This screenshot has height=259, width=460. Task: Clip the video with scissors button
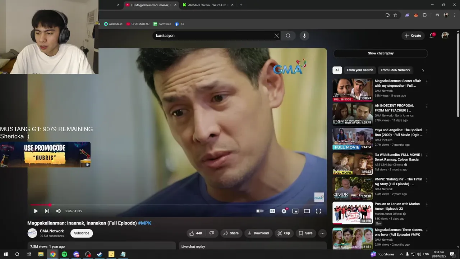point(284,233)
